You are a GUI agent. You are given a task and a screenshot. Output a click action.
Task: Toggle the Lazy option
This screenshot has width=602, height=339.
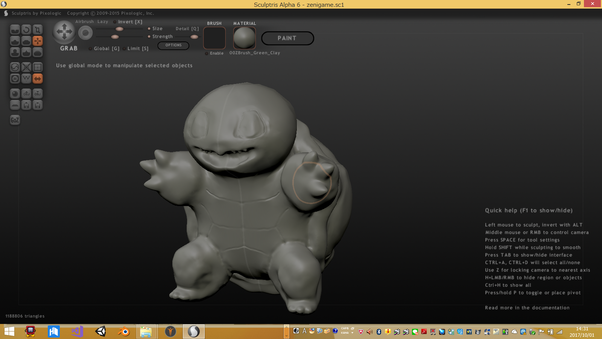click(x=103, y=22)
